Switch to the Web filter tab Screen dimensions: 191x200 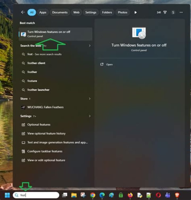click(x=76, y=12)
